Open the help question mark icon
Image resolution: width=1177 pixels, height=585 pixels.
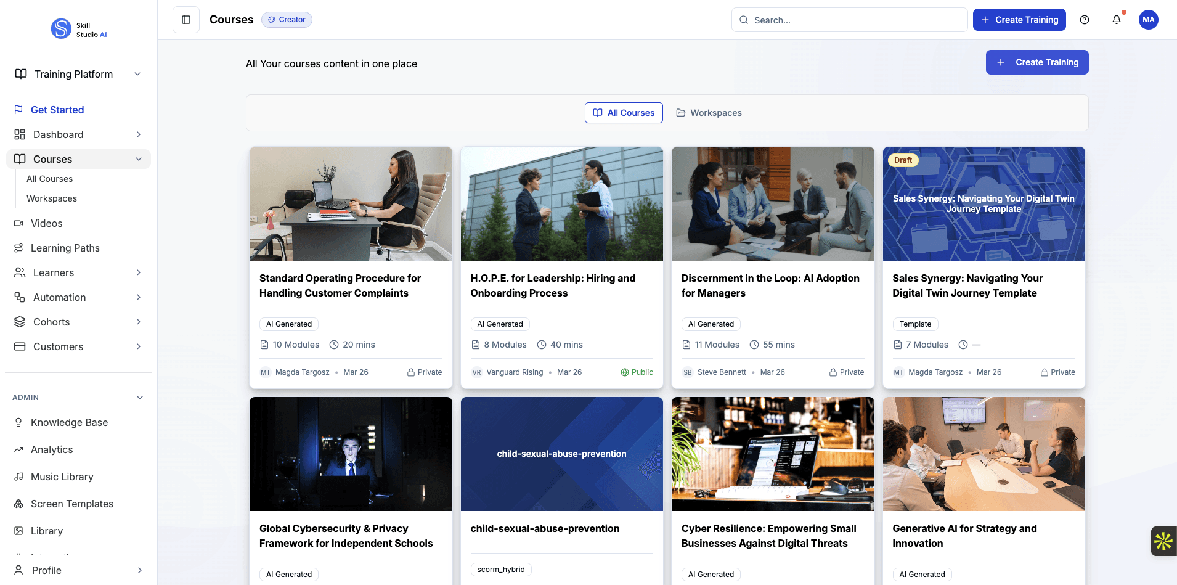tap(1085, 20)
